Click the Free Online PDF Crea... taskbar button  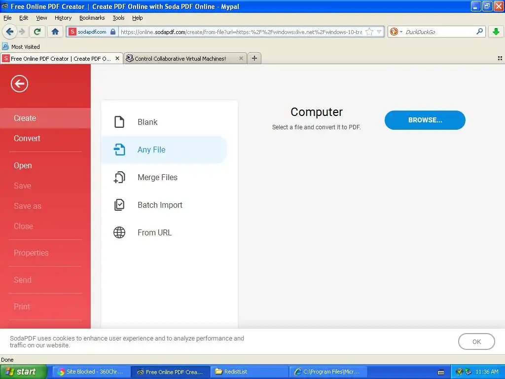171,372
